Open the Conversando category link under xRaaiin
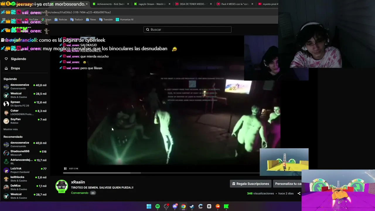375x211 pixels. (x=80, y=193)
